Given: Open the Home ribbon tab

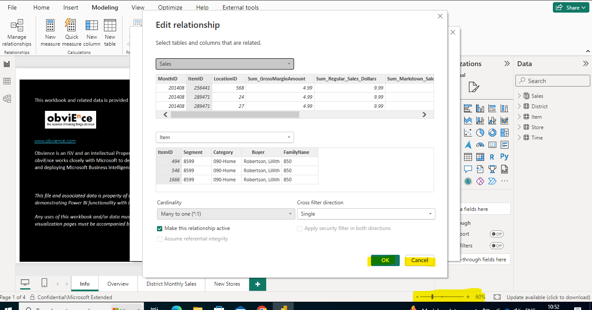Looking at the screenshot, I should click(41, 7).
